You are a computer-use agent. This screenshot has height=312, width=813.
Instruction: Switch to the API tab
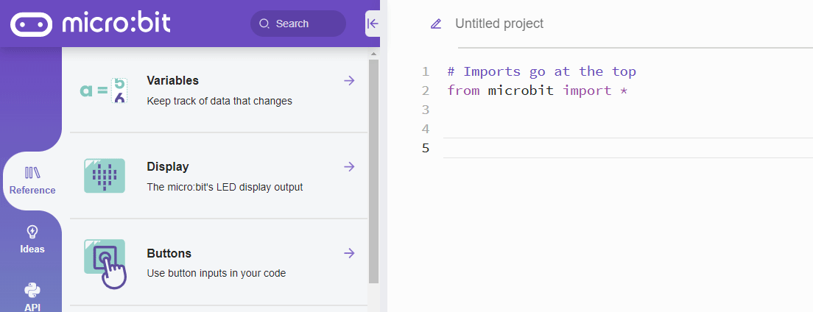[x=32, y=297]
